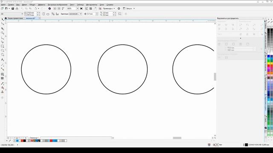Image resolution: width=273 pixels, height=153 pixels.
Task: Click the Import icon
Action: click(55, 8)
